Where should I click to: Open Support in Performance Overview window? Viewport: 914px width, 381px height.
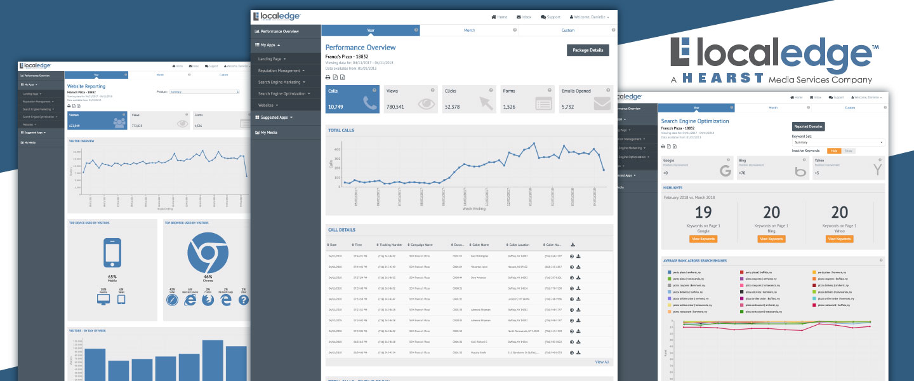551,17
